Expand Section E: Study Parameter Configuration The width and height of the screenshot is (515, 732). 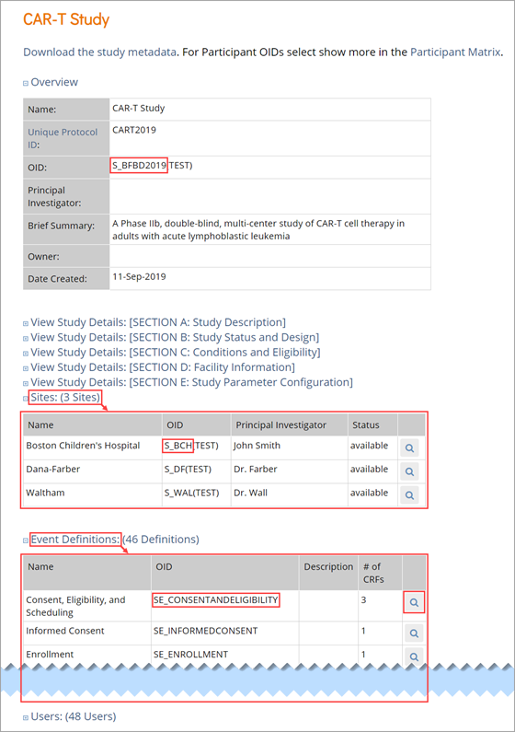click(x=188, y=382)
